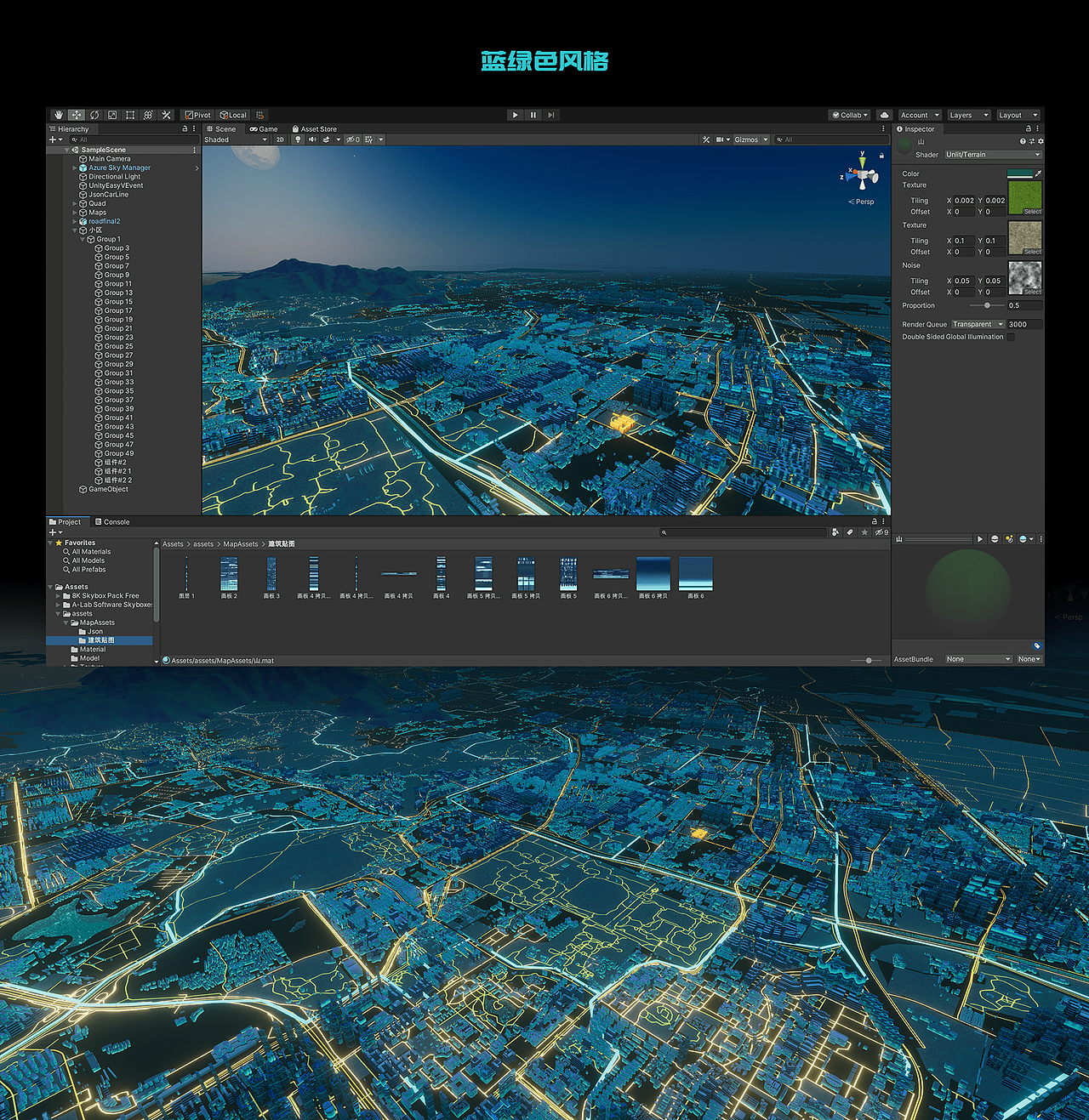Open the Color swatch picker

click(x=1019, y=173)
